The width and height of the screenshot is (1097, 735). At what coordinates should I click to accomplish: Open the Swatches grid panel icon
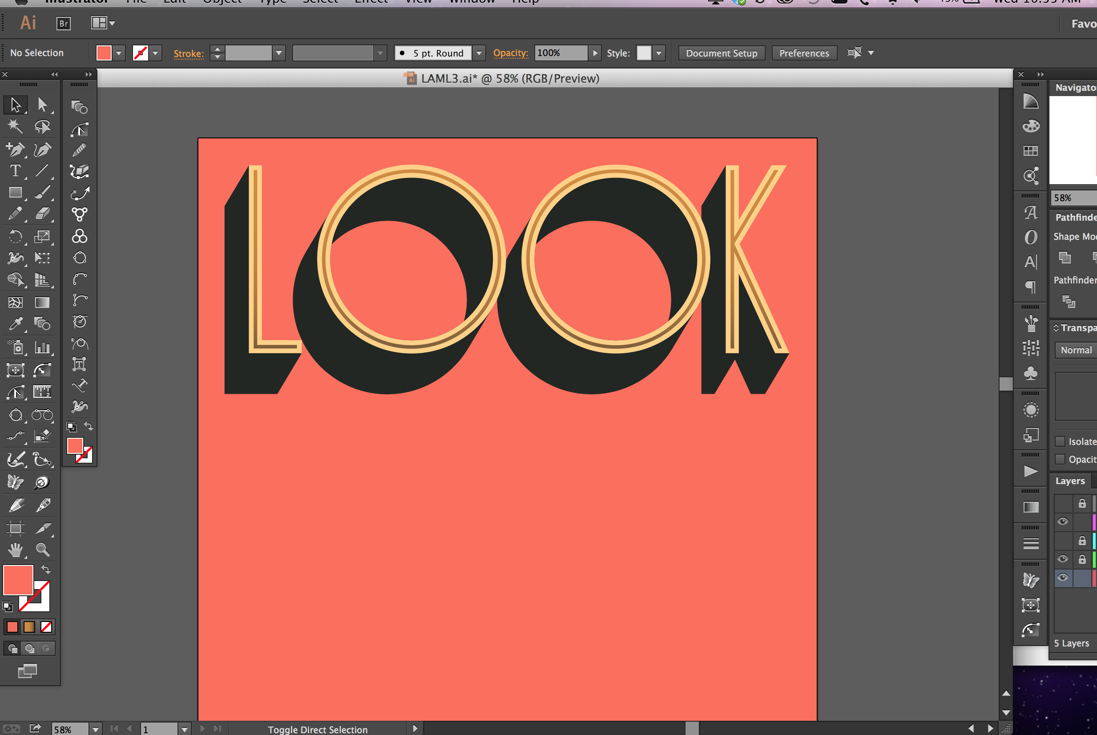point(1030,151)
